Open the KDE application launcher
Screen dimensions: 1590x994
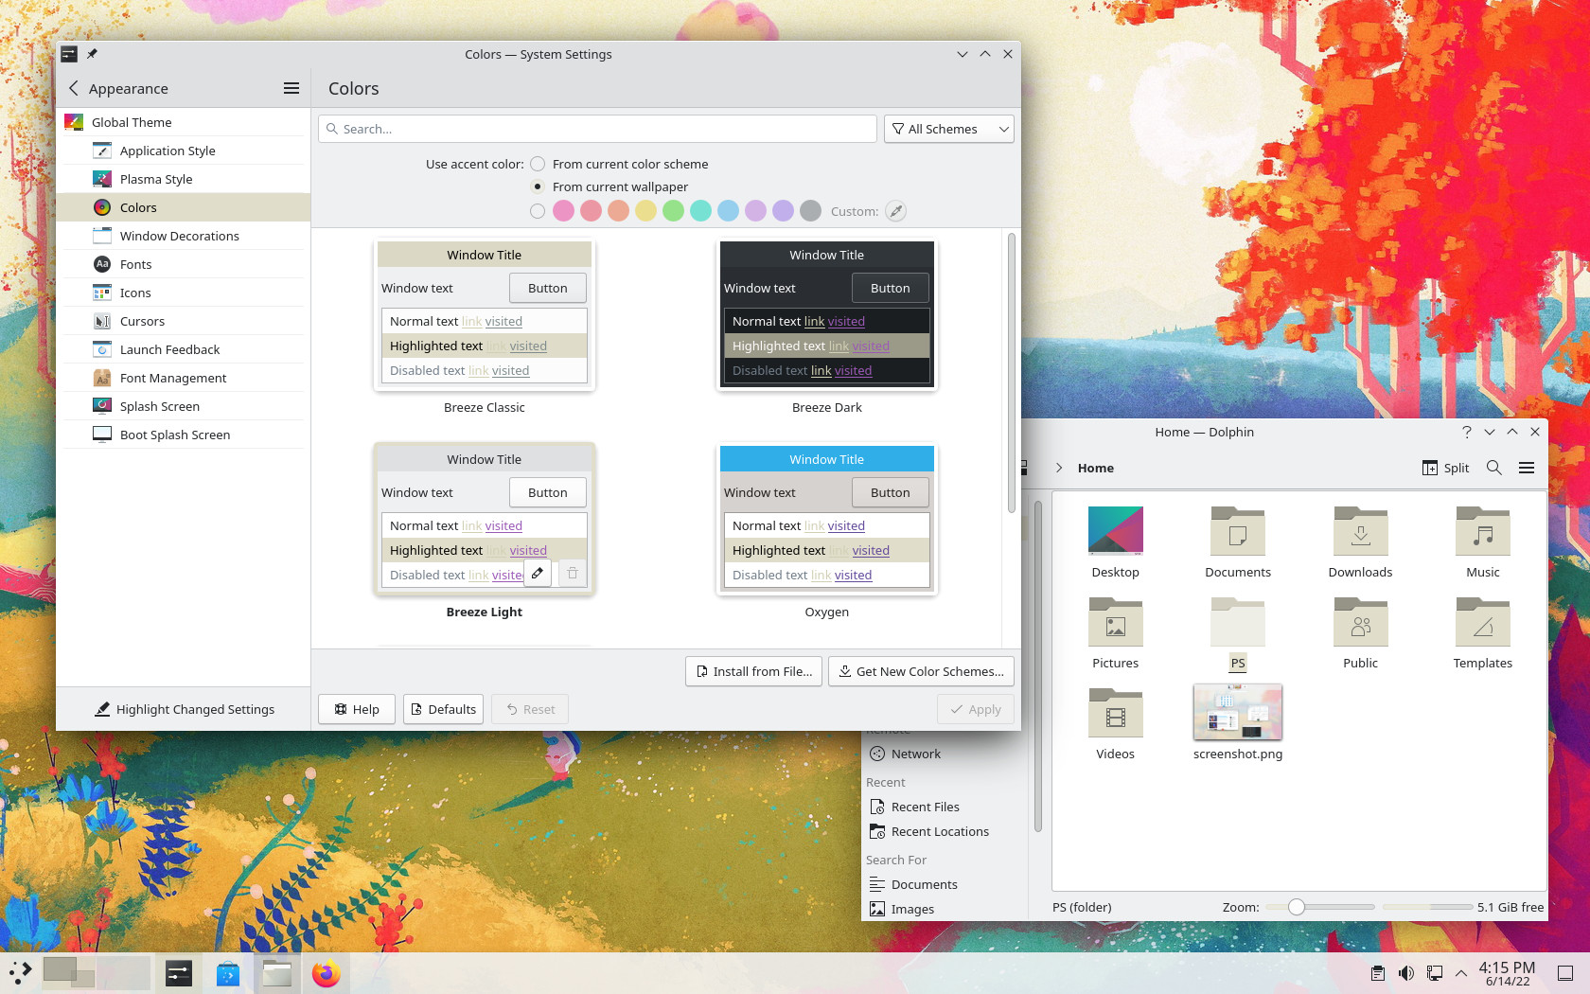tap(20, 973)
